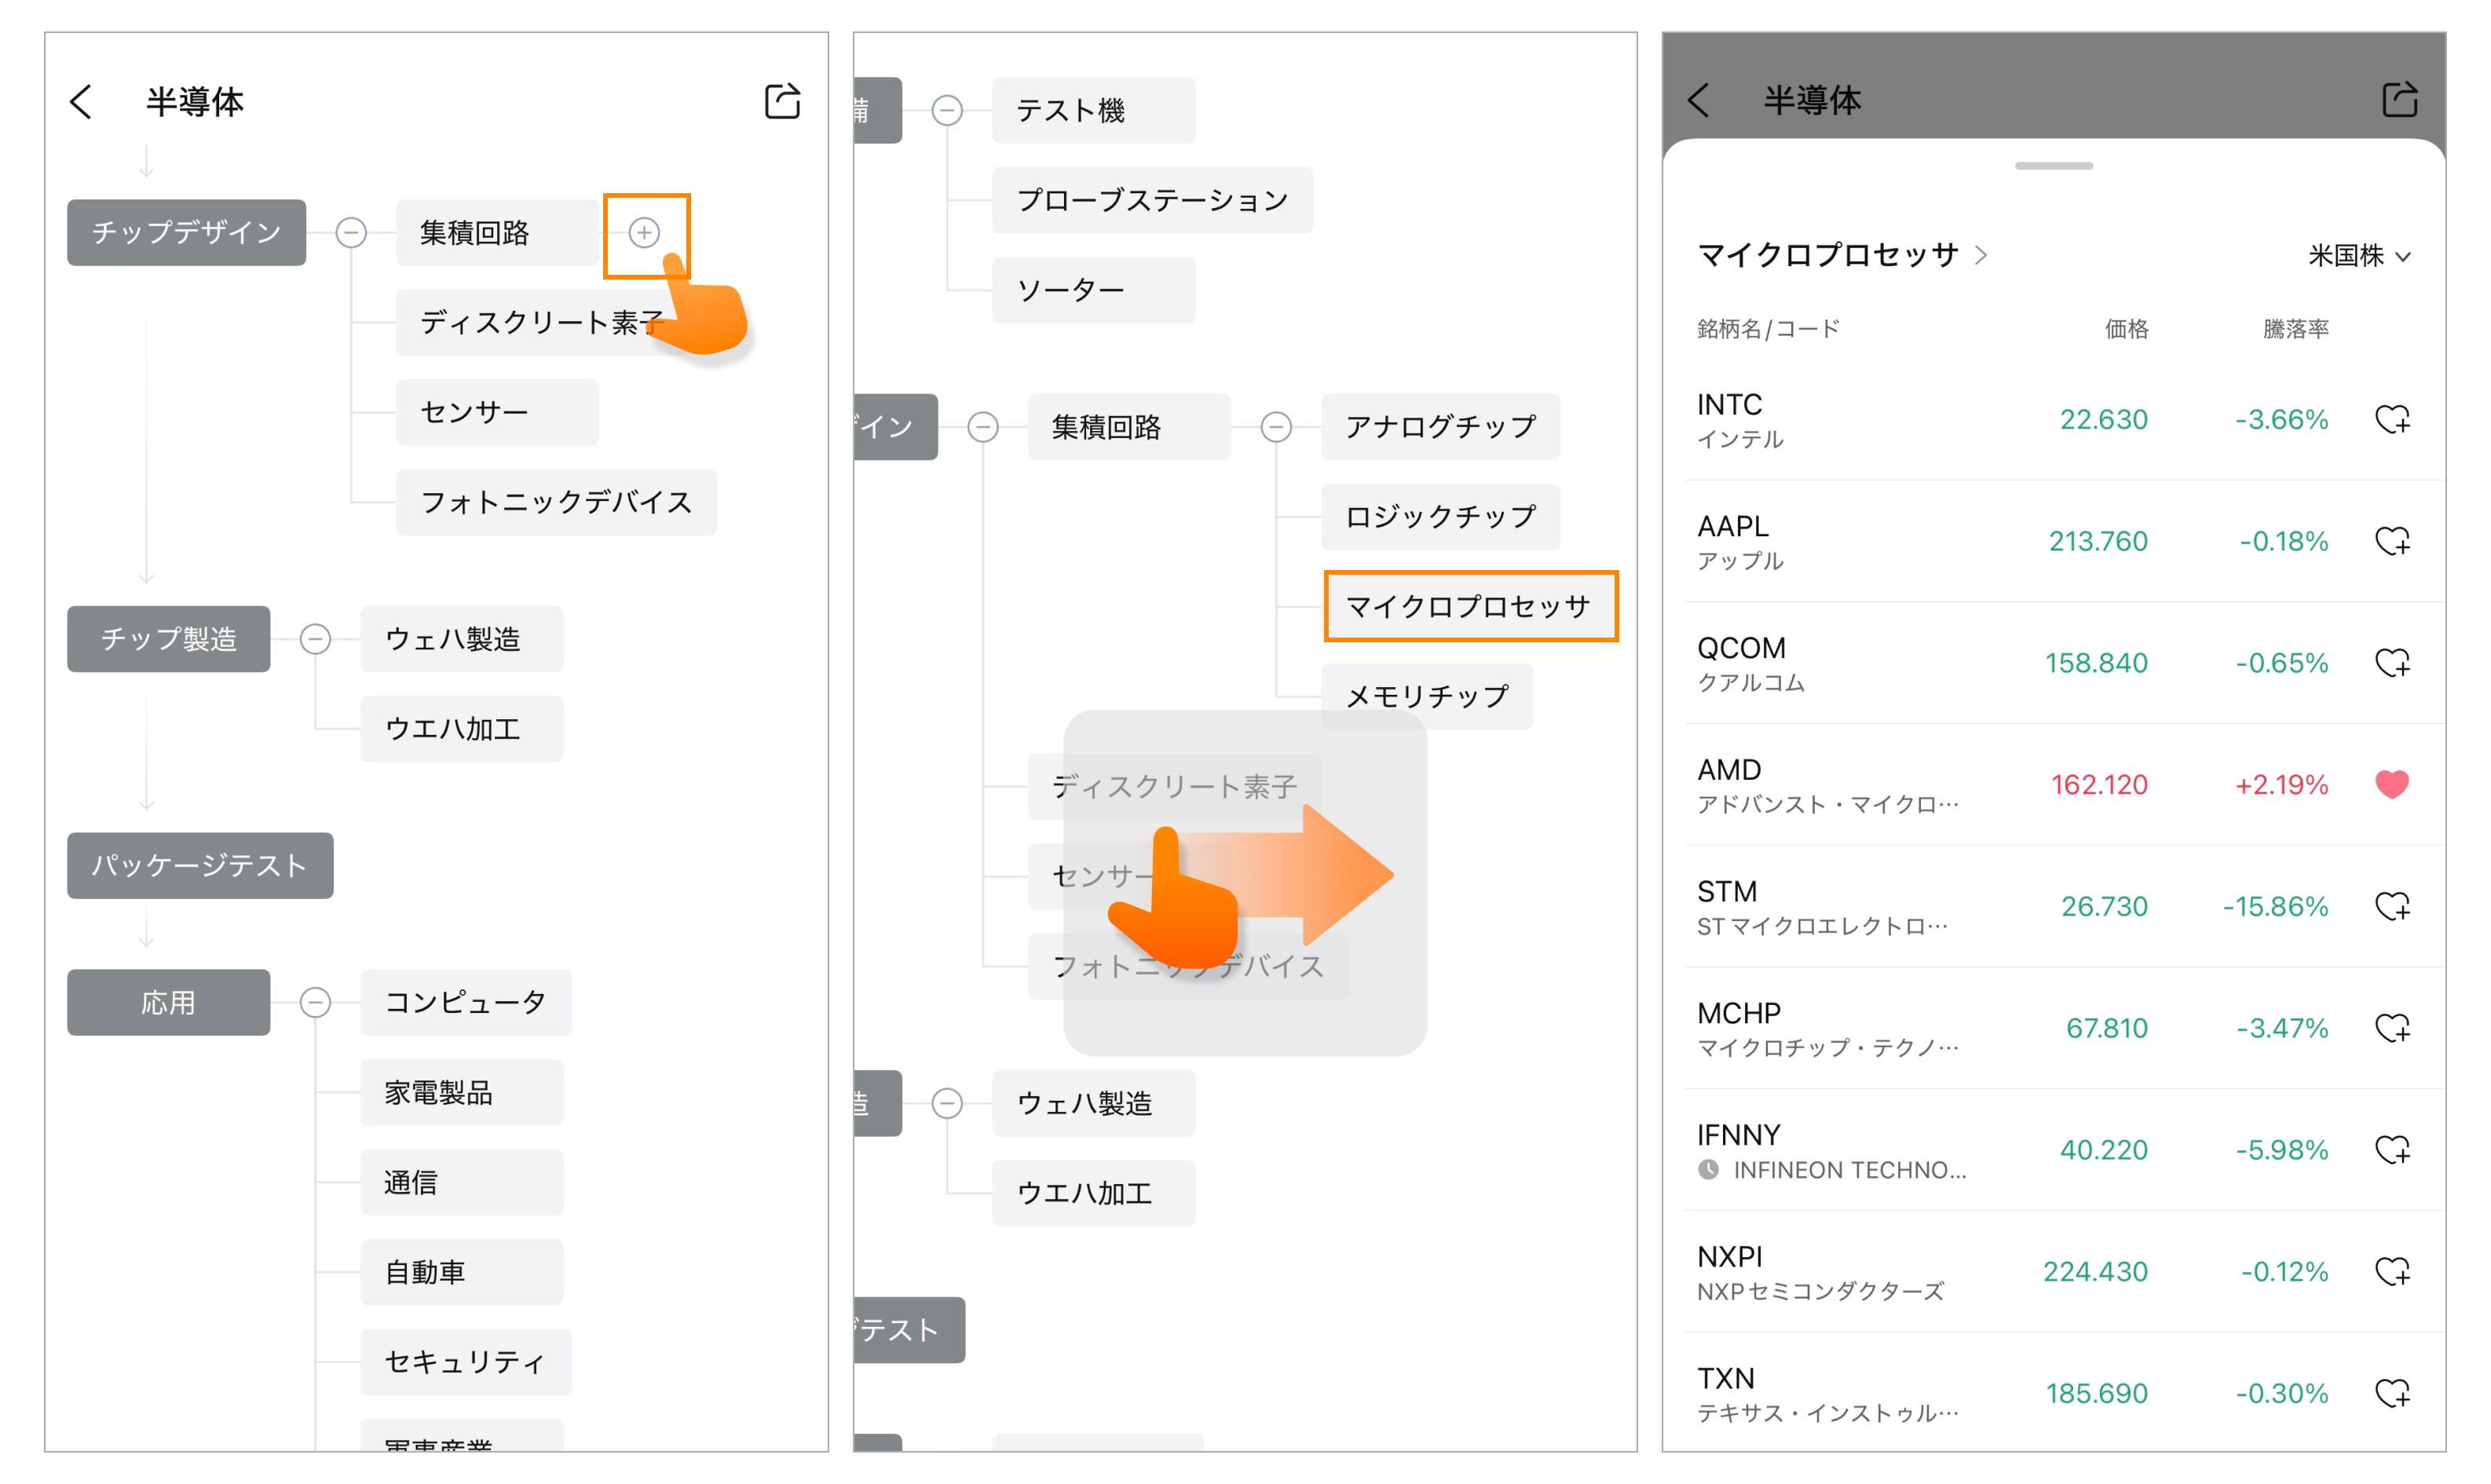Add INTC to watchlist

(2392, 419)
